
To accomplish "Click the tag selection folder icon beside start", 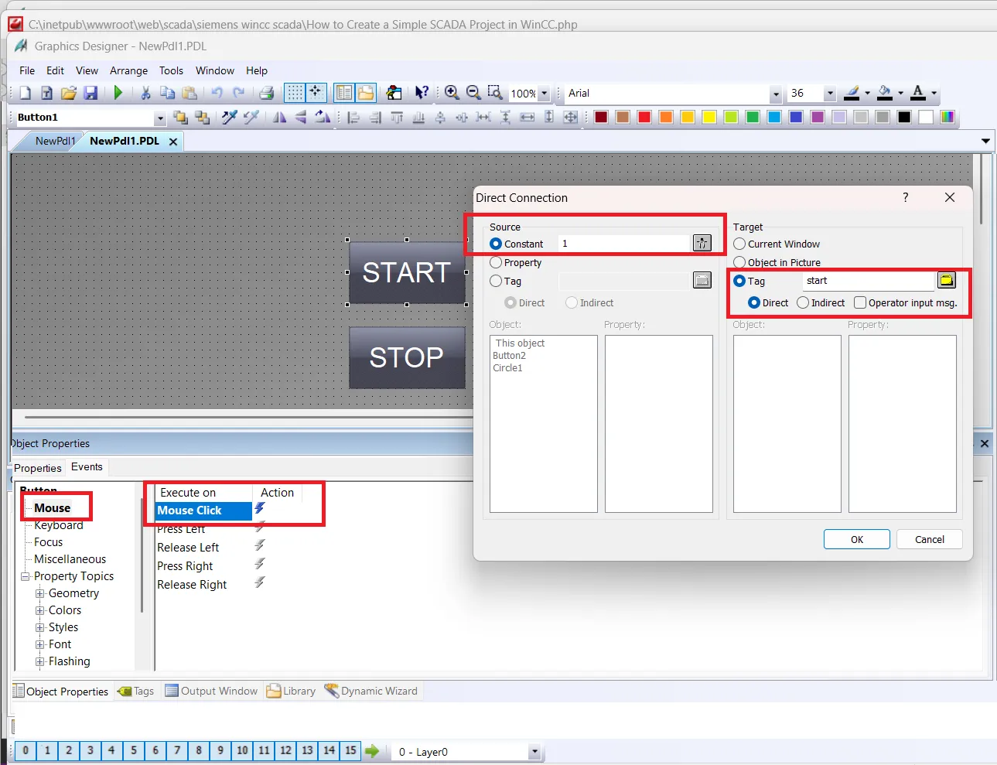I will (x=947, y=280).
